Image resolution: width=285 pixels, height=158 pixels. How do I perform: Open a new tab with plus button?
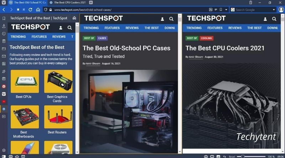click(x=91, y=2)
